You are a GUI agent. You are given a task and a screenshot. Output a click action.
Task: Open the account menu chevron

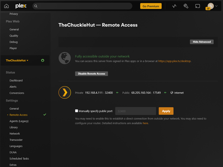216,6
